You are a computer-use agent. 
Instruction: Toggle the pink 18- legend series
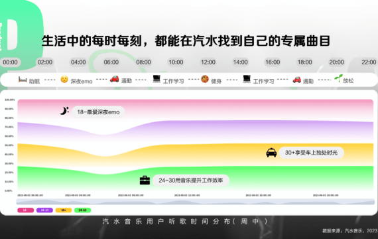point(26,210)
